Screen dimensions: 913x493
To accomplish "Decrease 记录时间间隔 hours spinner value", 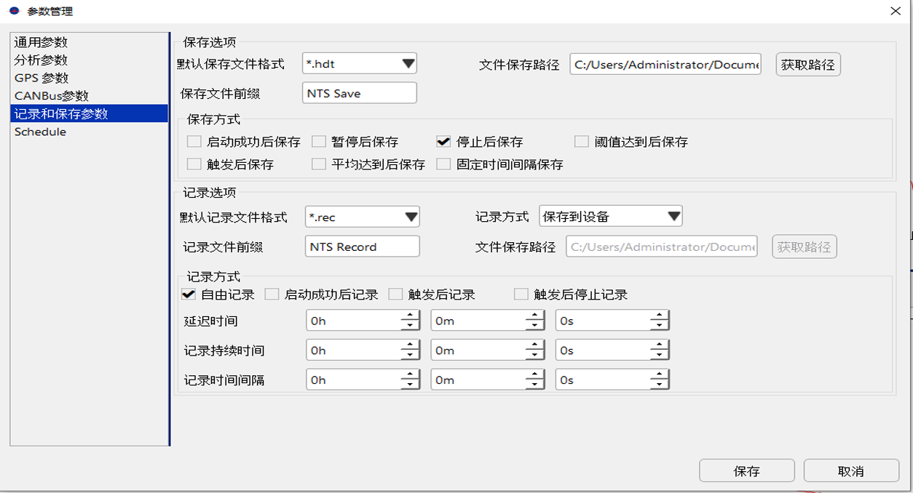I will (x=411, y=385).
